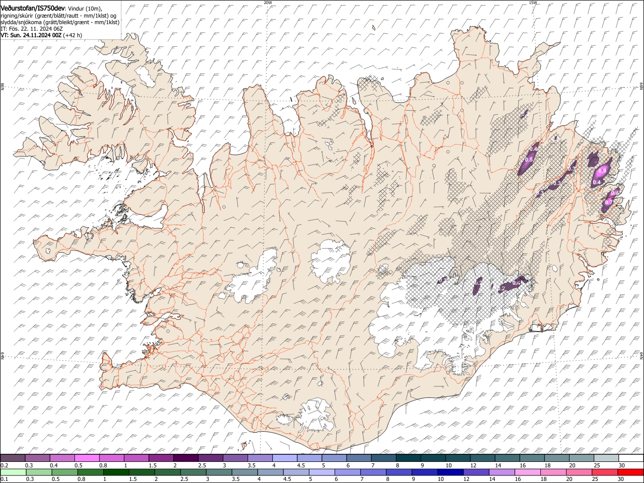Viewport: 644px width, 483px height.
Task: Choose the lavender top swatch between 4 and 4.5
Action: pyautogui.click(x=285, y=458)
